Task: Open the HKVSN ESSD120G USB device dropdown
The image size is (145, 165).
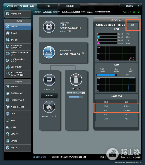Action: tap(76, 93)
